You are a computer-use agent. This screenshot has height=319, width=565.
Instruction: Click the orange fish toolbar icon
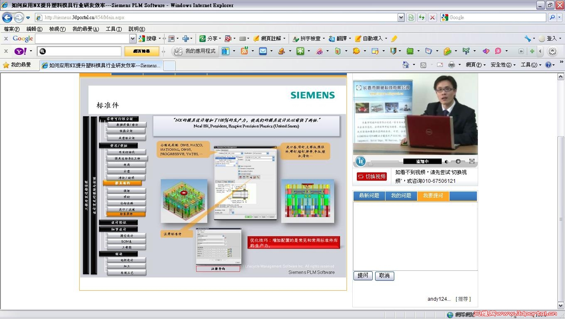tap(356, 51)
